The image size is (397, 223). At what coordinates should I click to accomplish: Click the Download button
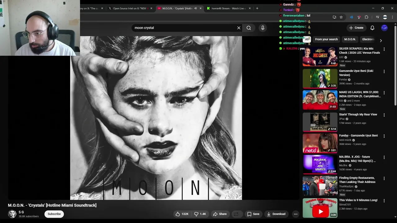[x=276, y=214]
